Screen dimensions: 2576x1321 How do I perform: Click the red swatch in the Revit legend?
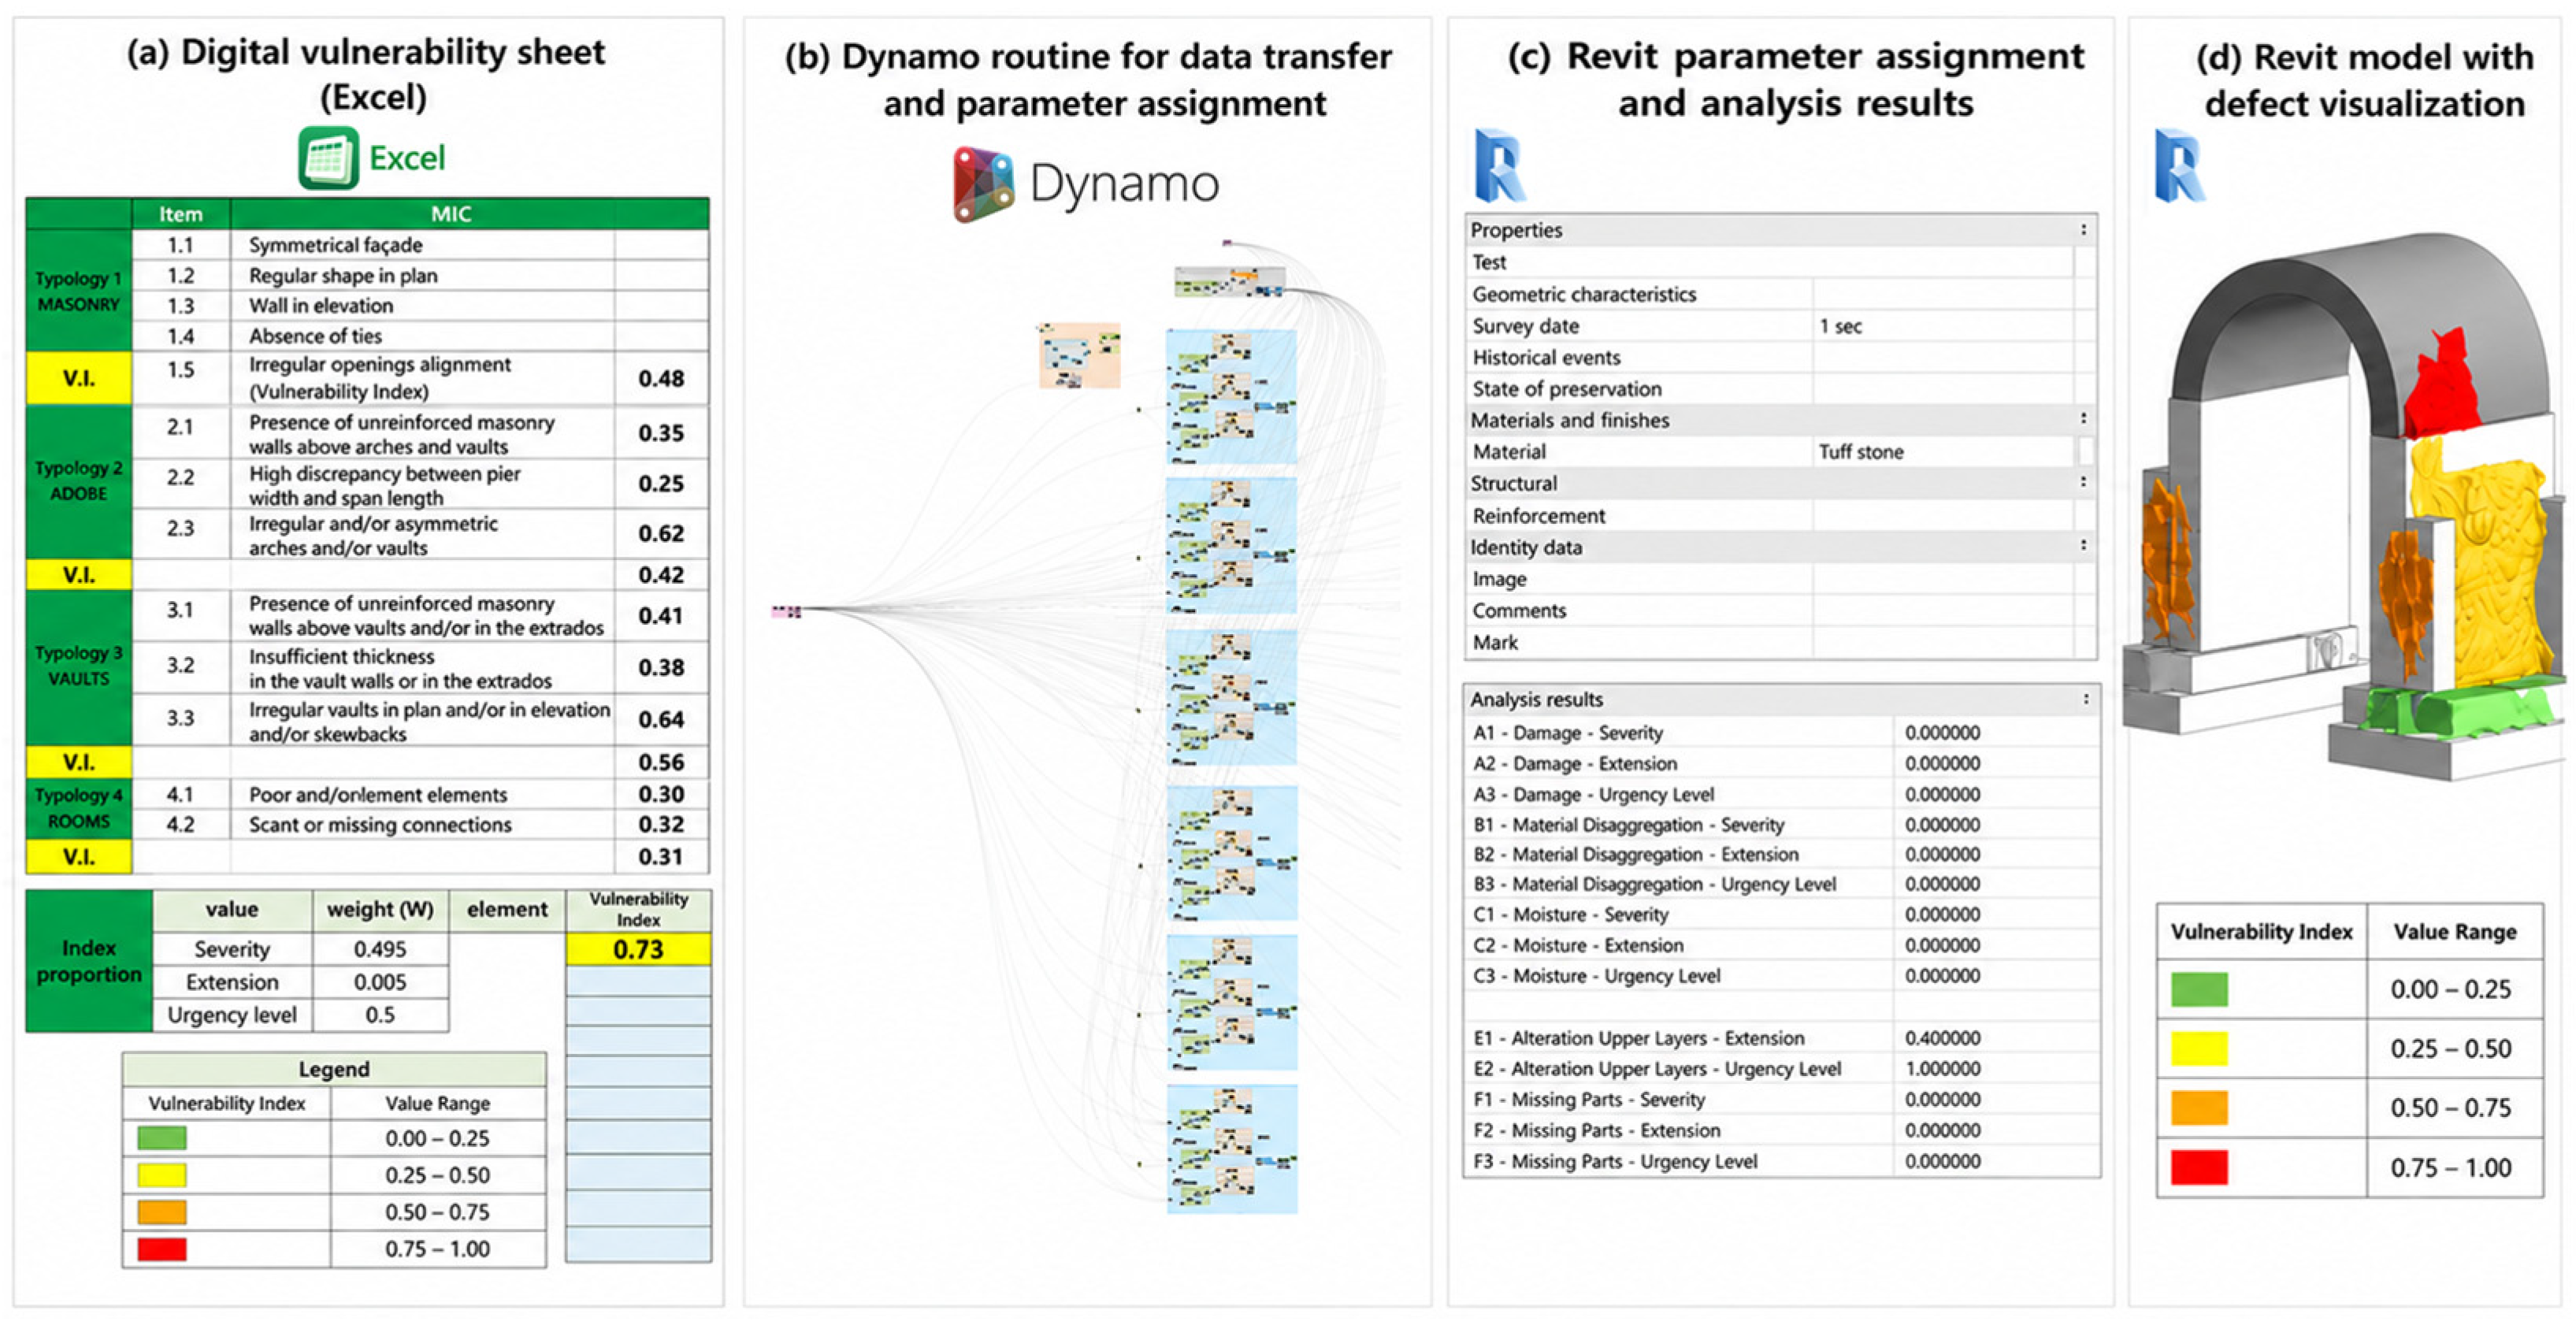[2199, 1167]
